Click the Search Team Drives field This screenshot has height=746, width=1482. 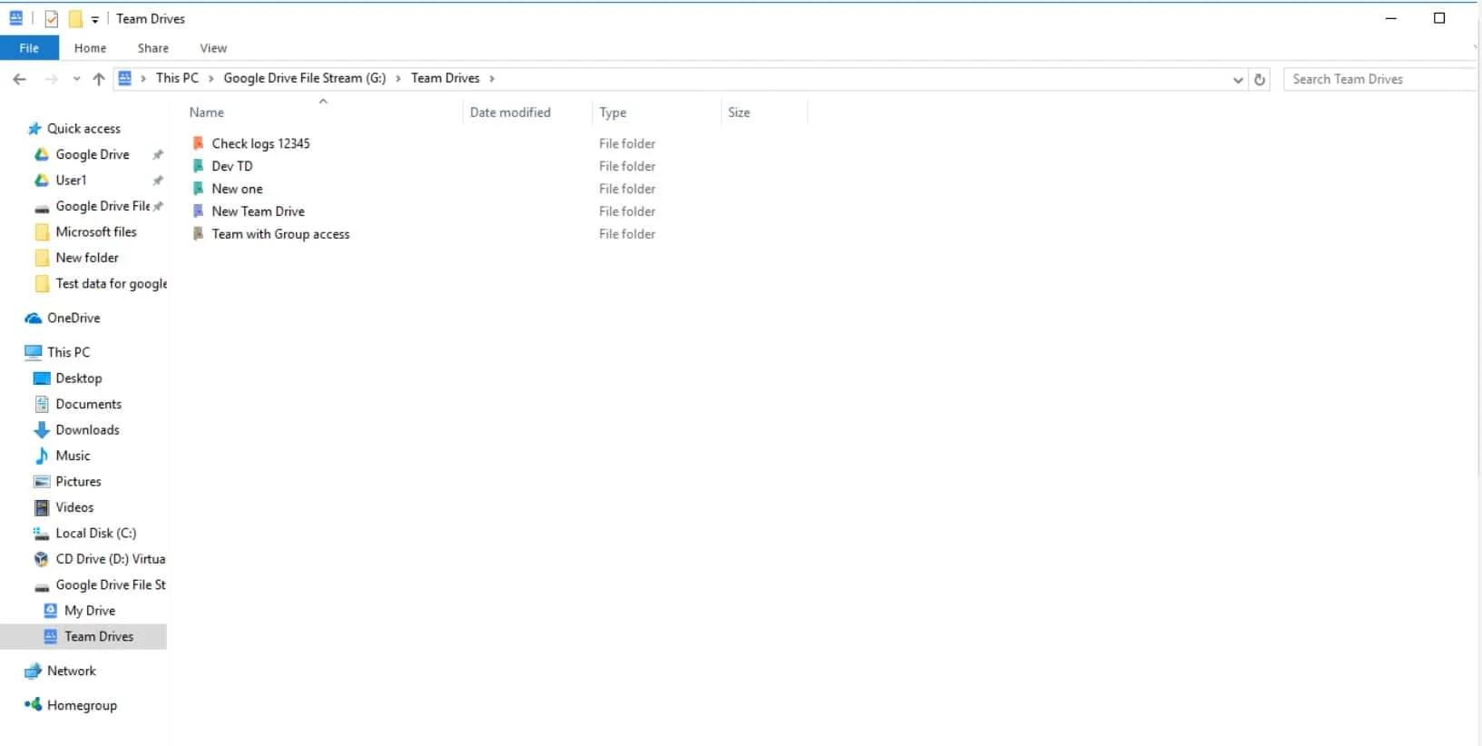click(x=1380, y=79)
